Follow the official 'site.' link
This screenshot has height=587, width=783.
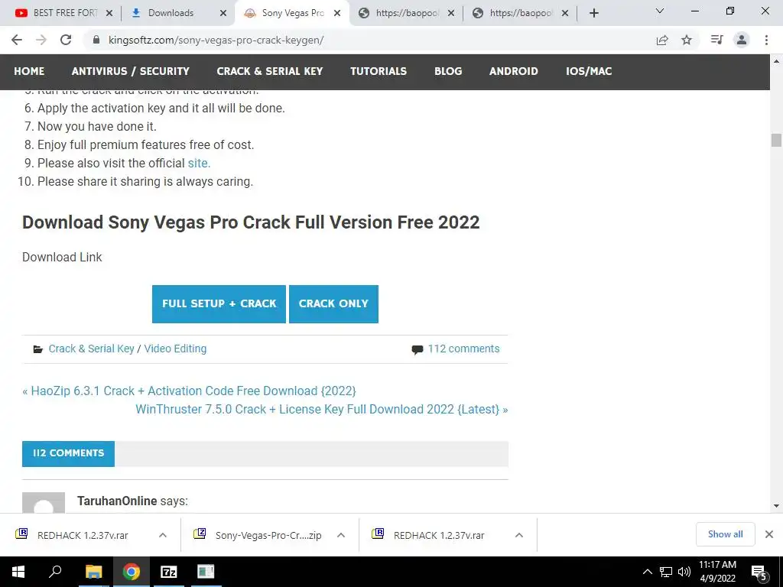pyautogui.click(x=199, y=164)
